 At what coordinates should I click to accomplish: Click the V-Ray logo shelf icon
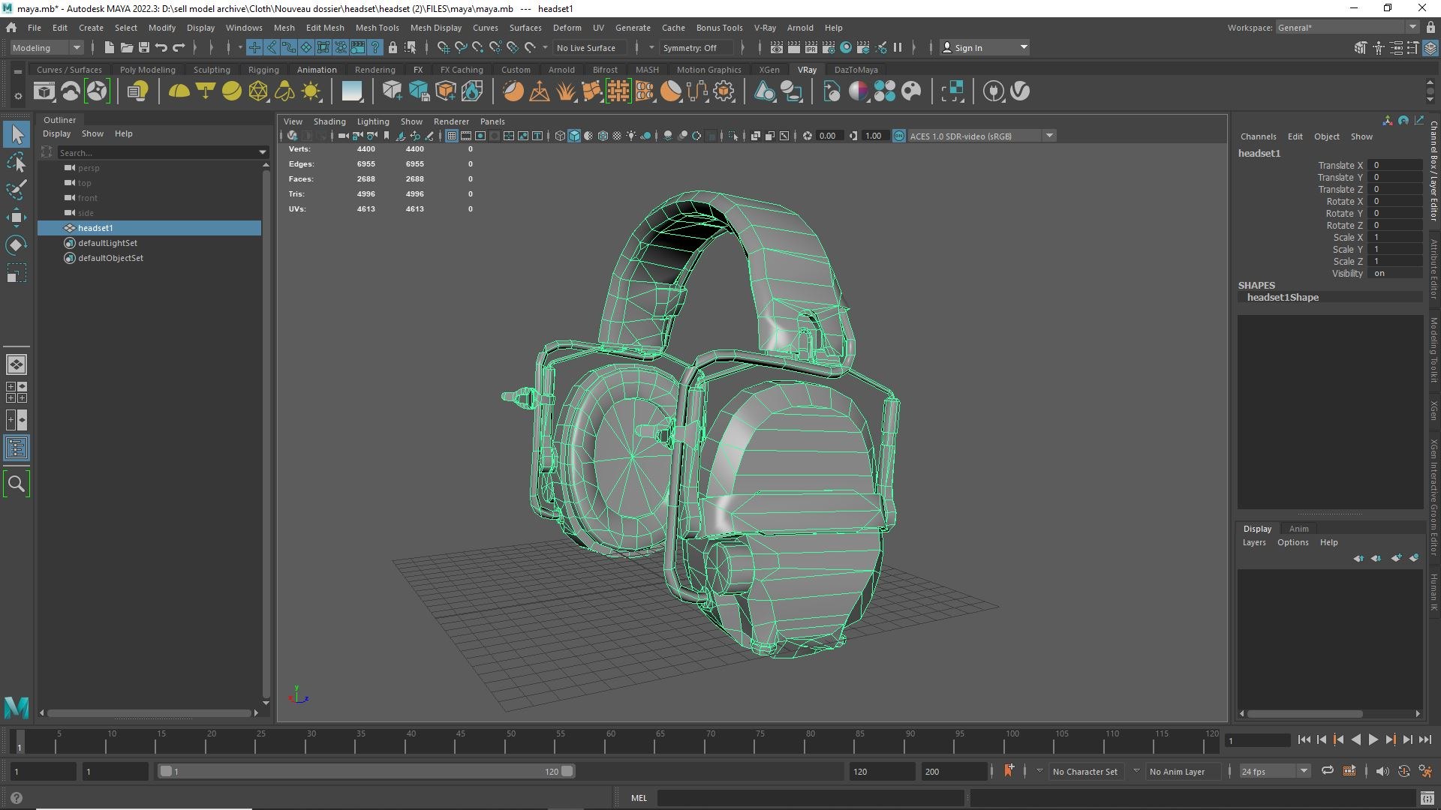pyautogui.click(x=1020, y=91)
